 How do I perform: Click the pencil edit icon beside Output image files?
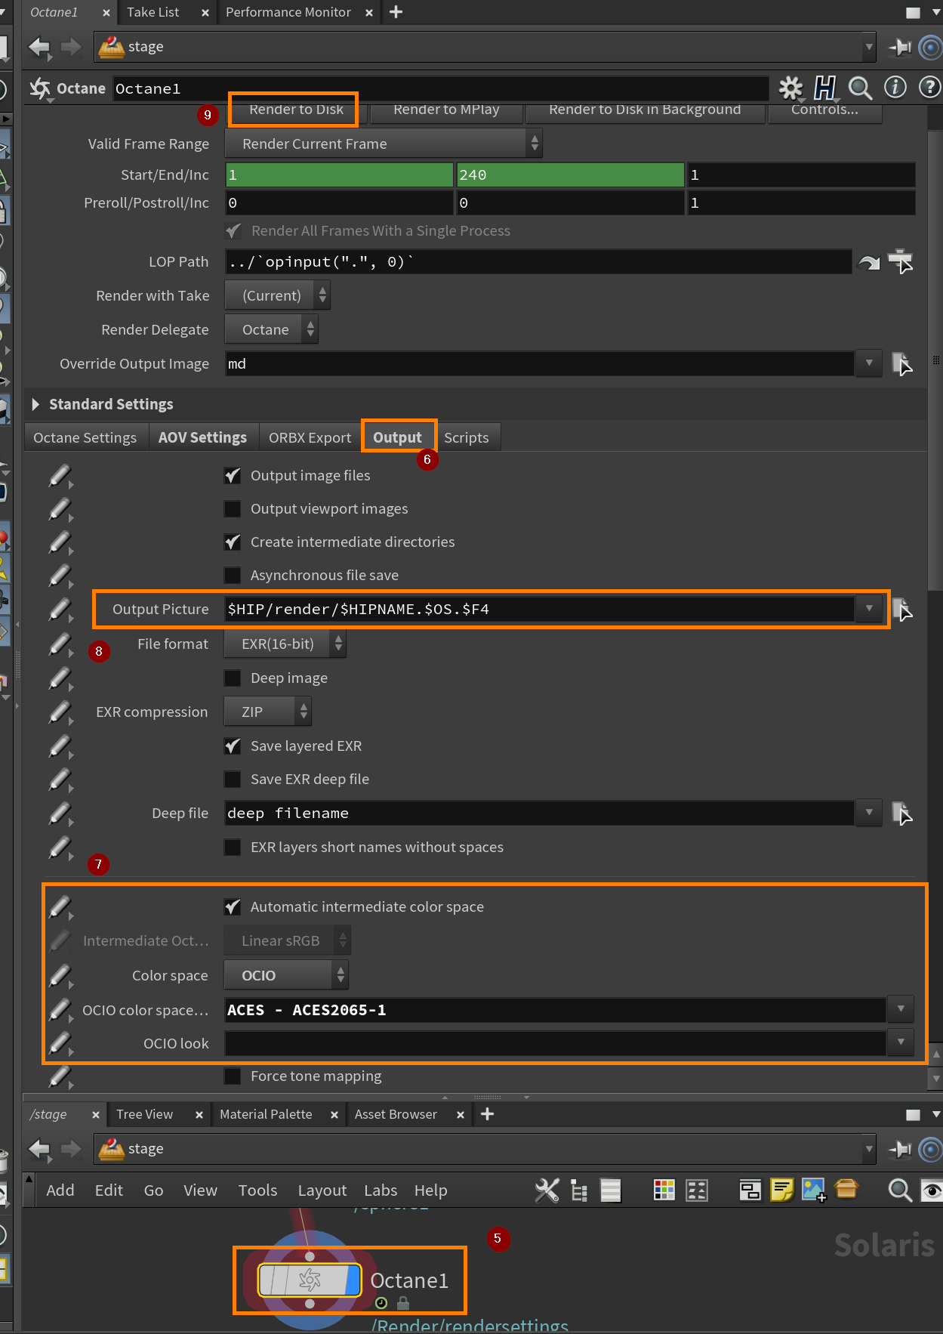[x=60, y=477]
